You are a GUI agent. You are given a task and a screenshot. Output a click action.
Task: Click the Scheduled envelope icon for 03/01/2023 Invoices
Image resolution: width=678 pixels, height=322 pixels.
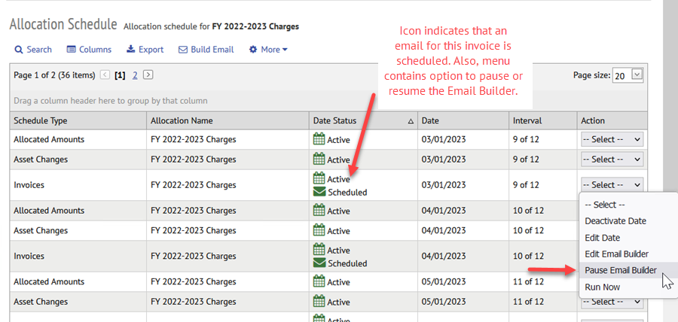click(319, 192)
